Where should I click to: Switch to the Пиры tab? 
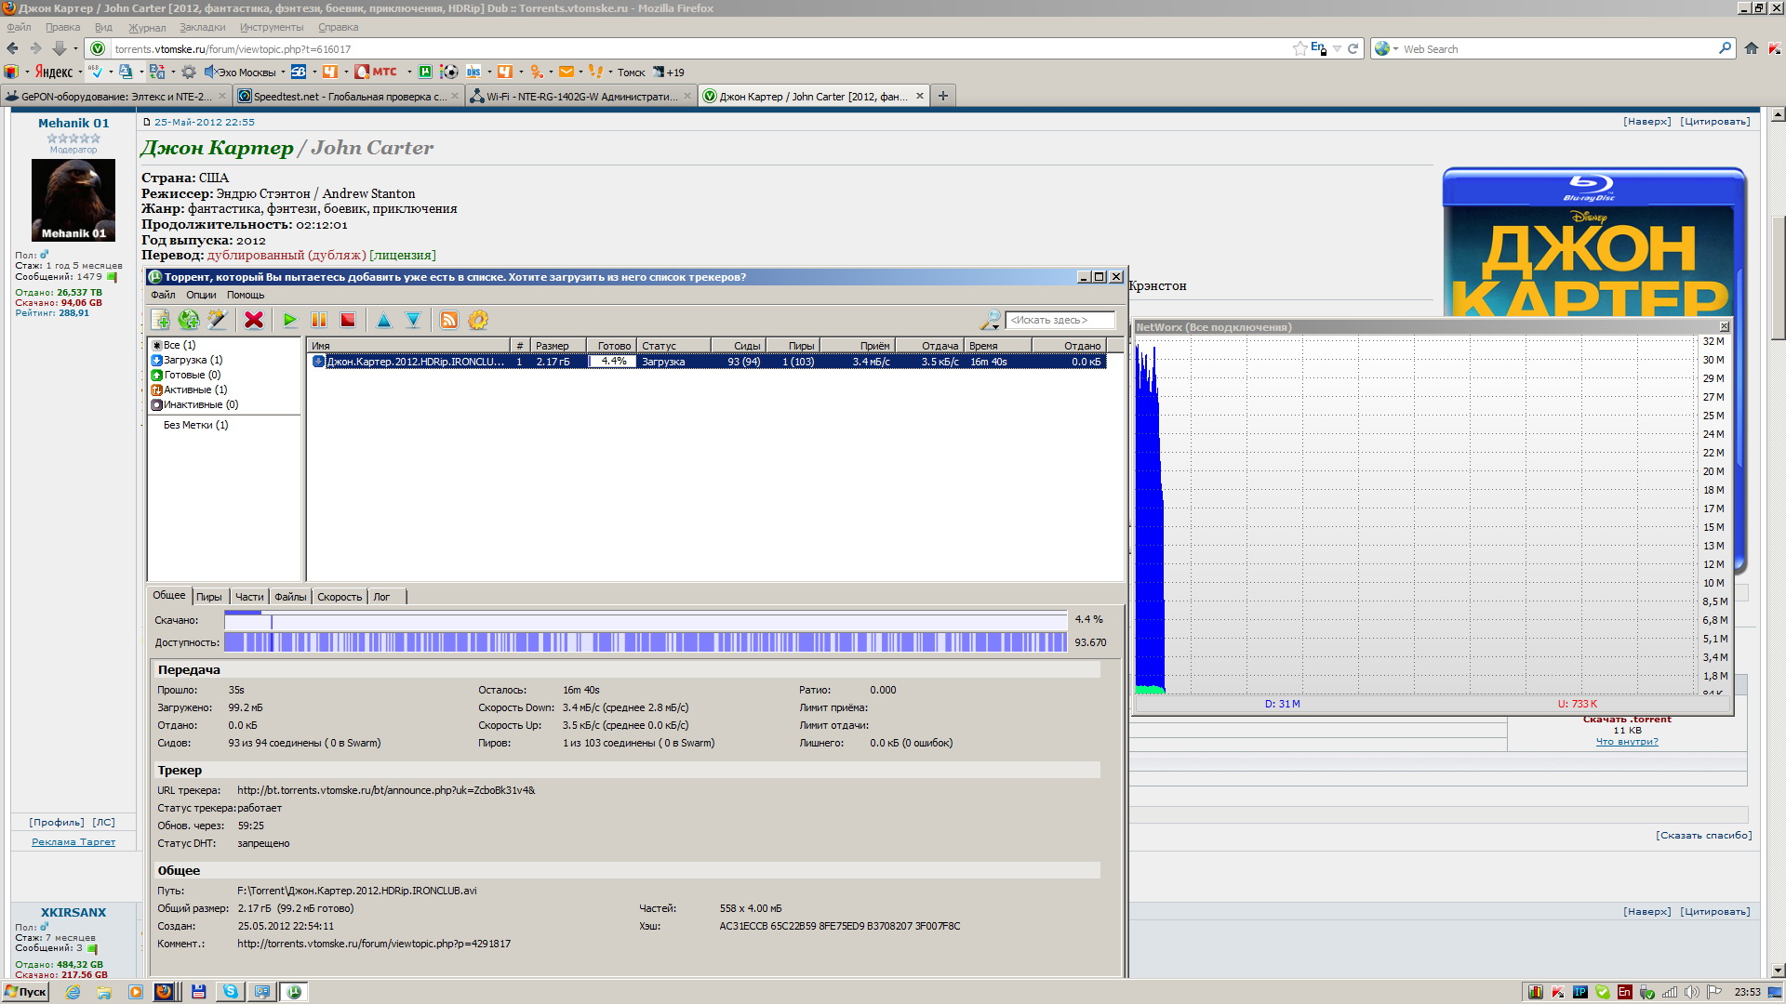(x=208, y=597)
